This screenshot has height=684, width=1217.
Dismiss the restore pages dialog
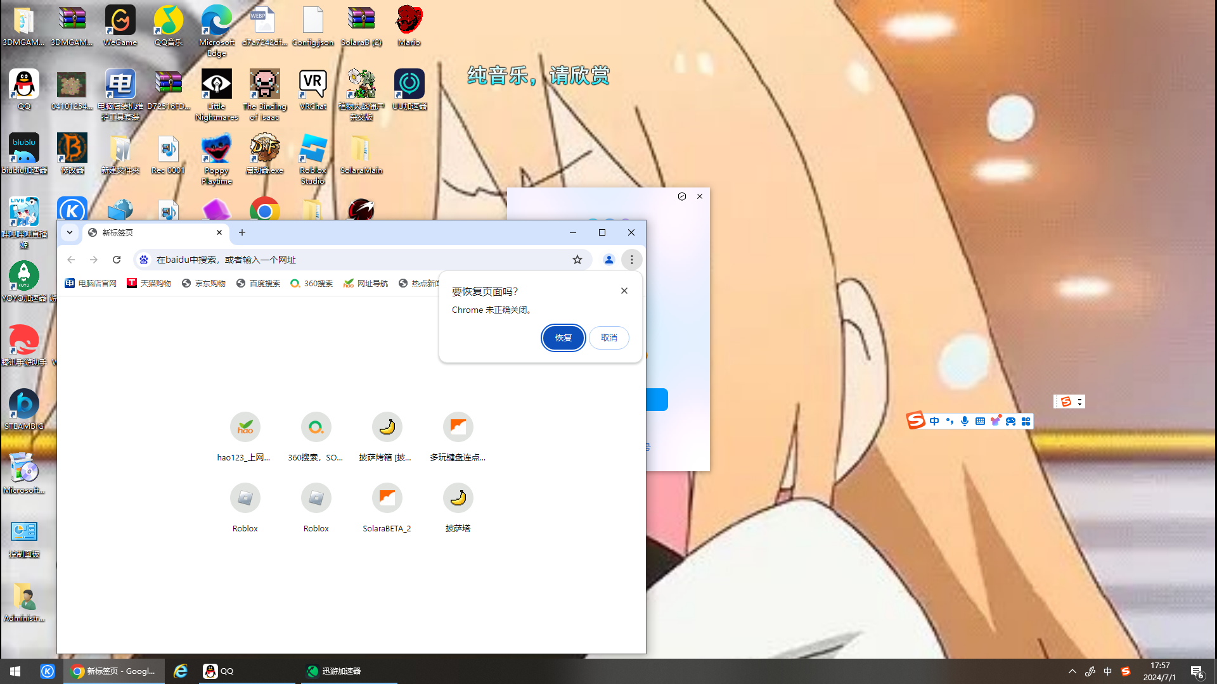click(x=624, y=291)
